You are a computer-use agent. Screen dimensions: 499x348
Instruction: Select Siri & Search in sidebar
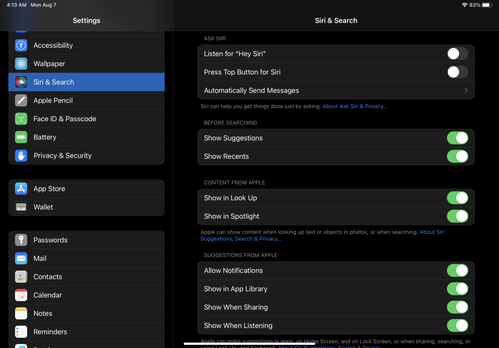tap(87, 82)
